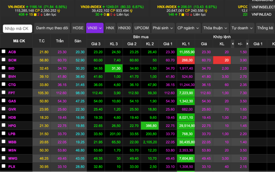The width and height of the screenshot is (275, 172).
Task: Check the FPT row checkbox
Action: click(x=3, y=92)
